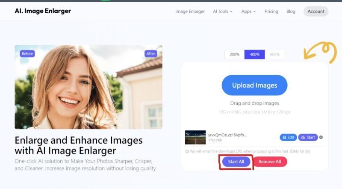Go to the Blog page
The image size is (342, 189).
pyautogui.click(x=291, y=12)
